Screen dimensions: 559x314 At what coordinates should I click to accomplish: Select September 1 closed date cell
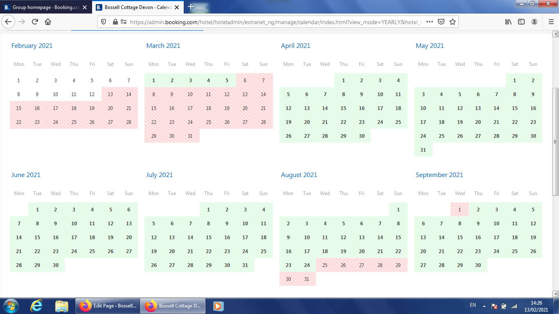click(460, 210)
